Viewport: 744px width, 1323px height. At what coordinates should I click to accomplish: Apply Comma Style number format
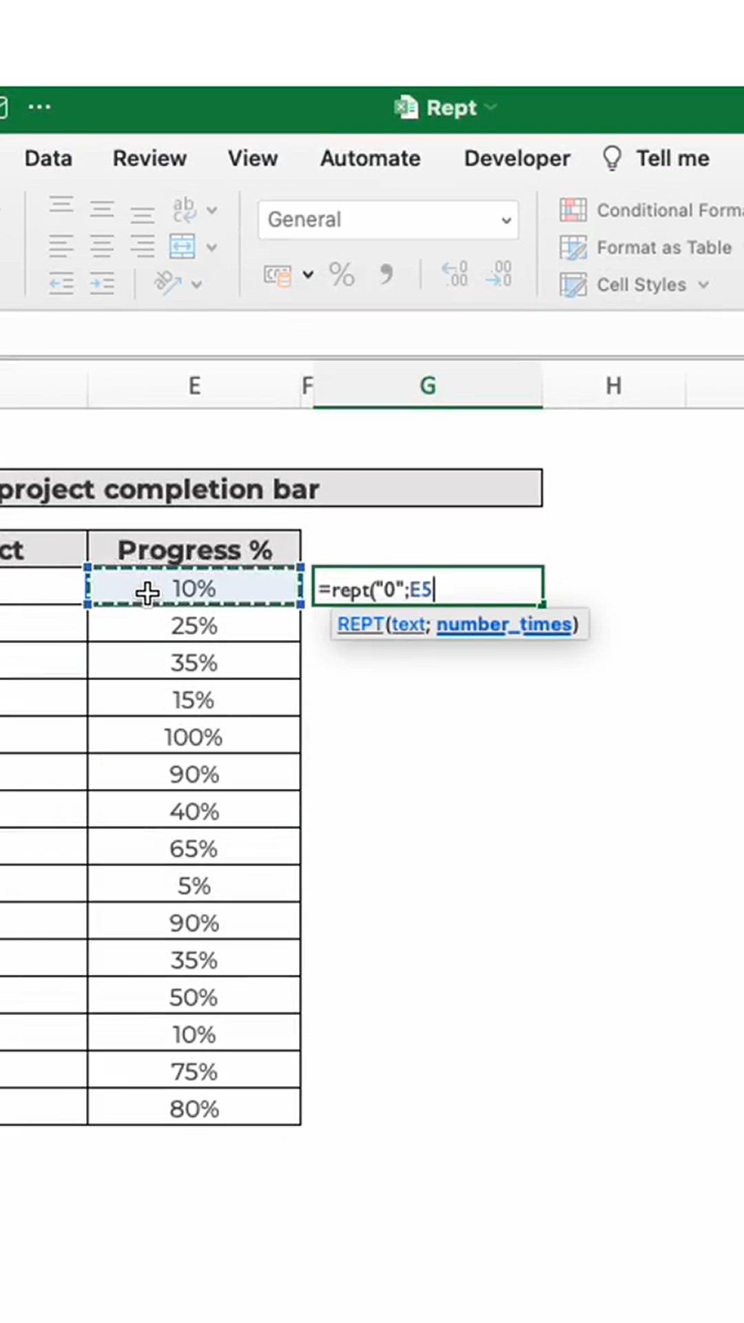point(386,275)
